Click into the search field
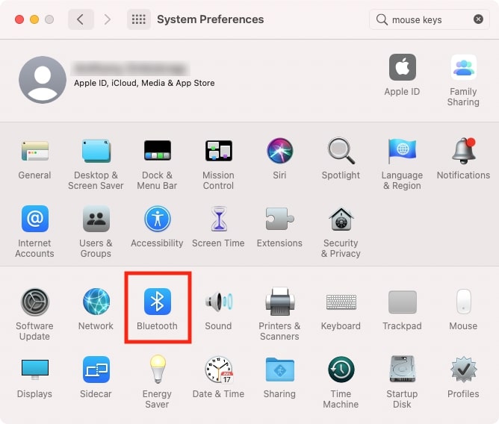The height and width of the screenshot is (424, 499). point(430,19)
